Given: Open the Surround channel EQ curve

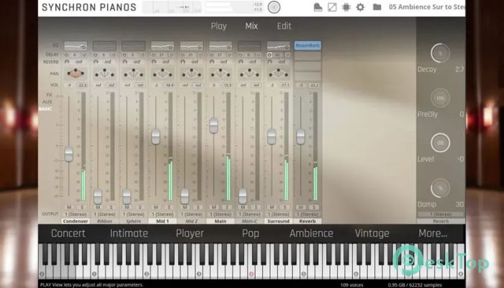Looking at the screenshot, I should 279,45.
